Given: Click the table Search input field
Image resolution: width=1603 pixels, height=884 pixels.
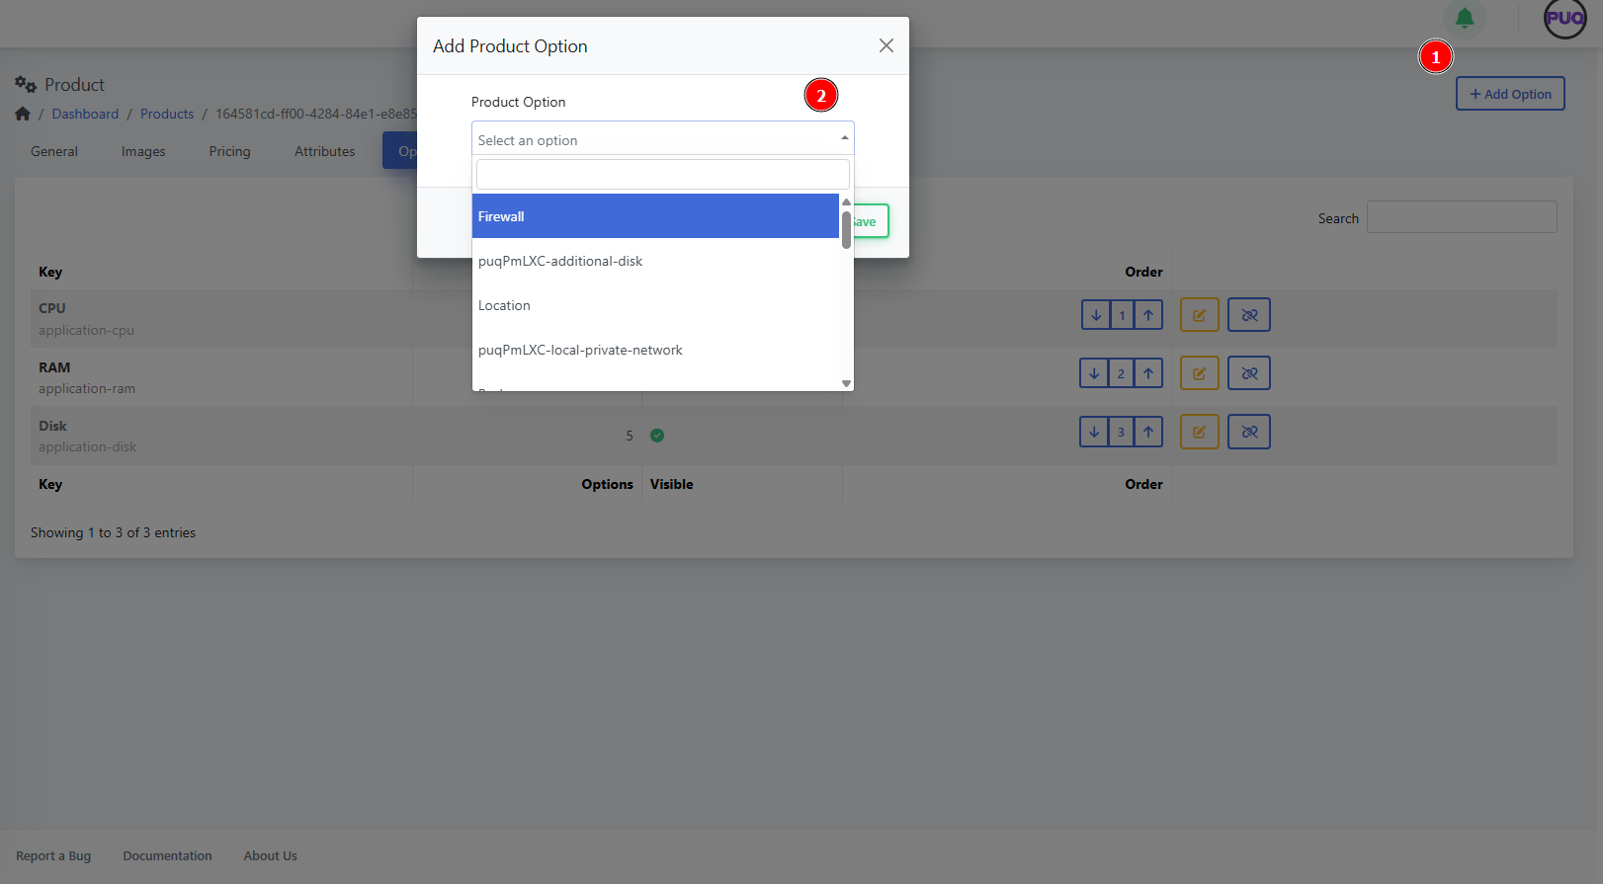Looking at the screenshot, I should point(1462,217).
